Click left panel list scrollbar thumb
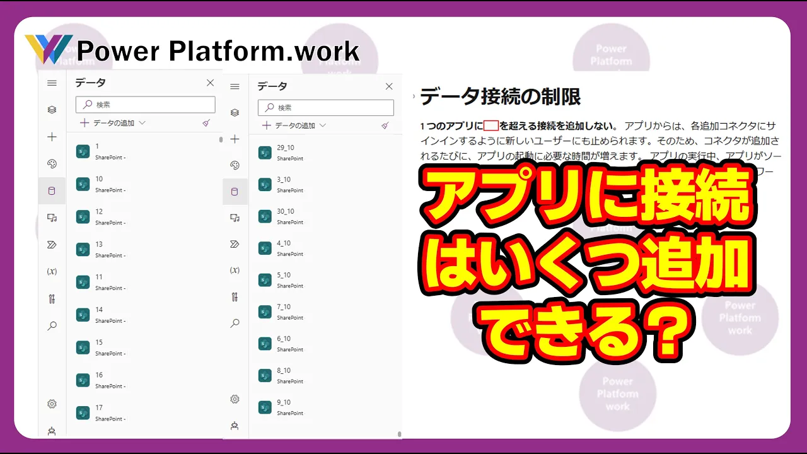 [221, 139]
